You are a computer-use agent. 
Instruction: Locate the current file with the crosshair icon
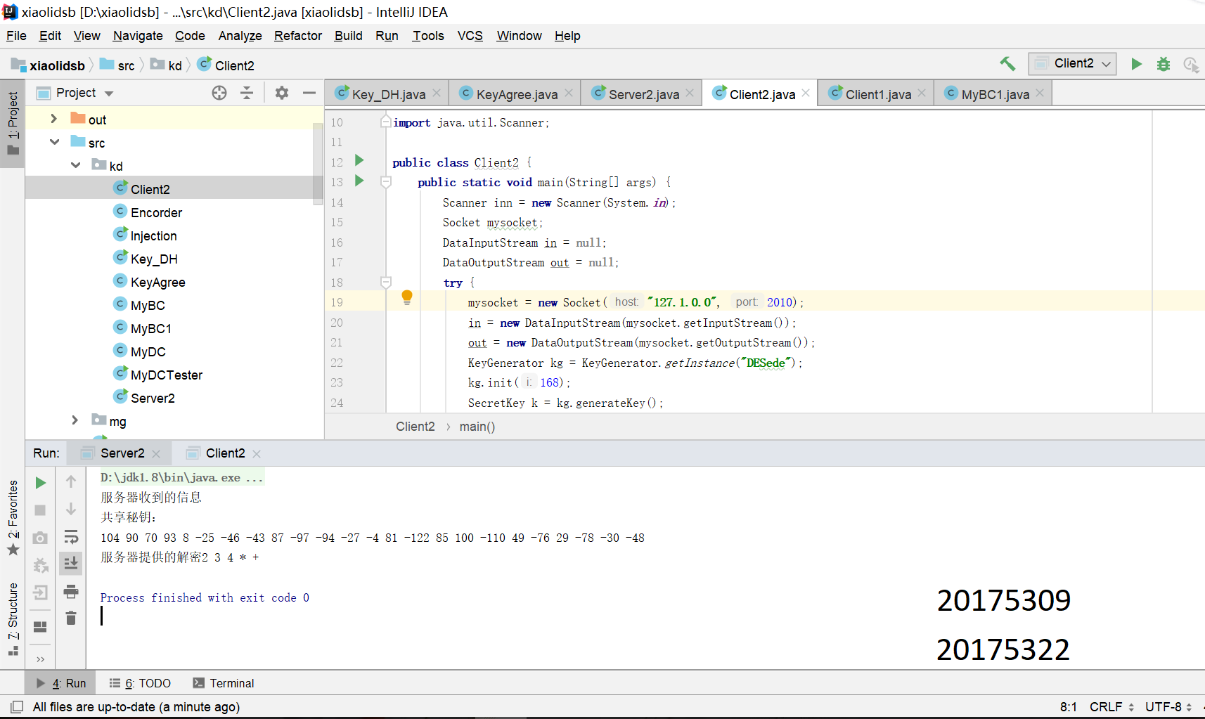219,93
